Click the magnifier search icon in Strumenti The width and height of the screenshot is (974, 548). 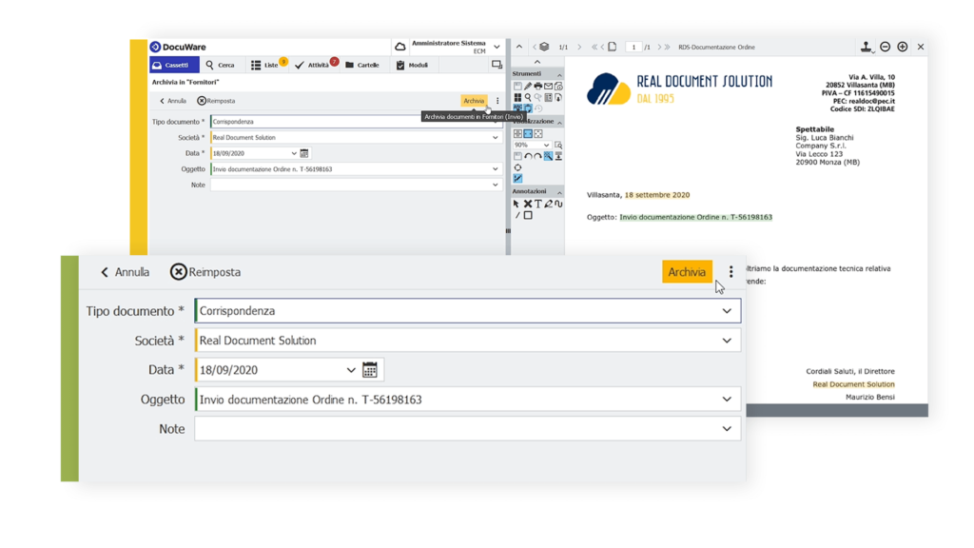pyautogui.click(x=528, y=98)
